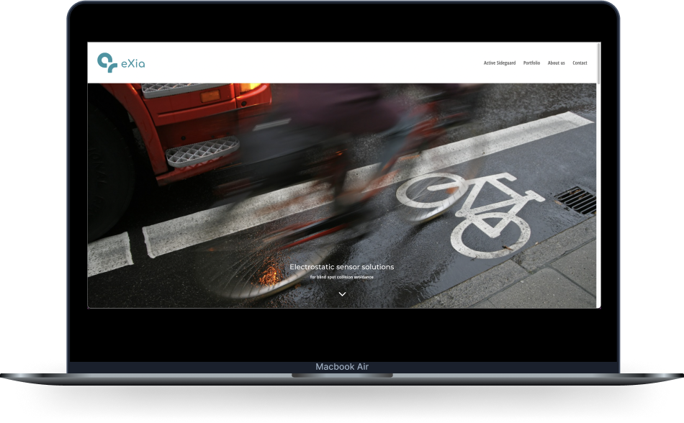Navigate to the Contact page
Viewport: 684px width, 423px height.
(x=580, y=63)
